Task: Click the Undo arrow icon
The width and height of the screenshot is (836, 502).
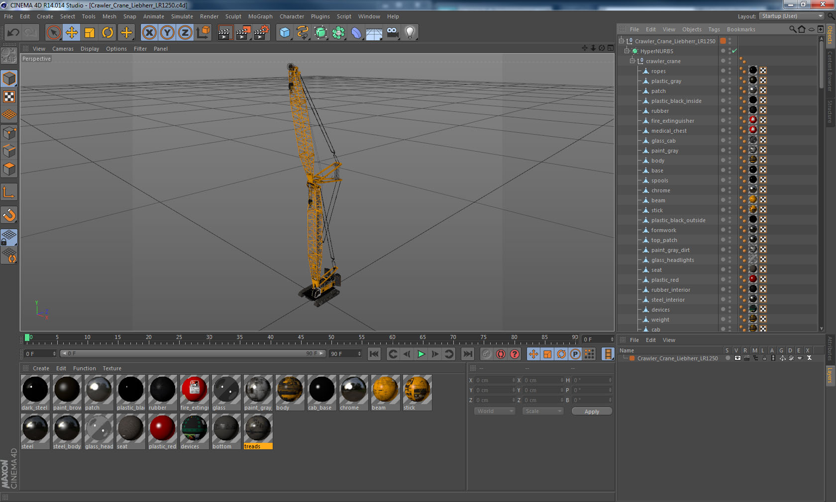Action: click(13, 33)
